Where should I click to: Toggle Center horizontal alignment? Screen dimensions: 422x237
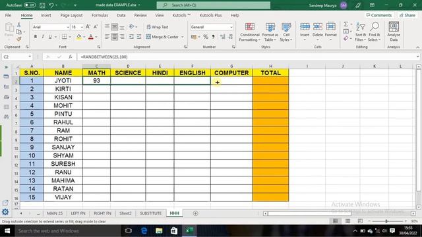pos(114,37)
